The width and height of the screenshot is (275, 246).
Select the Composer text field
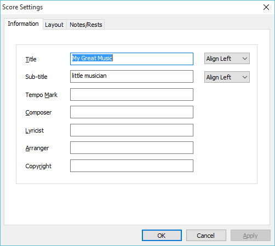tap(131, 112)
